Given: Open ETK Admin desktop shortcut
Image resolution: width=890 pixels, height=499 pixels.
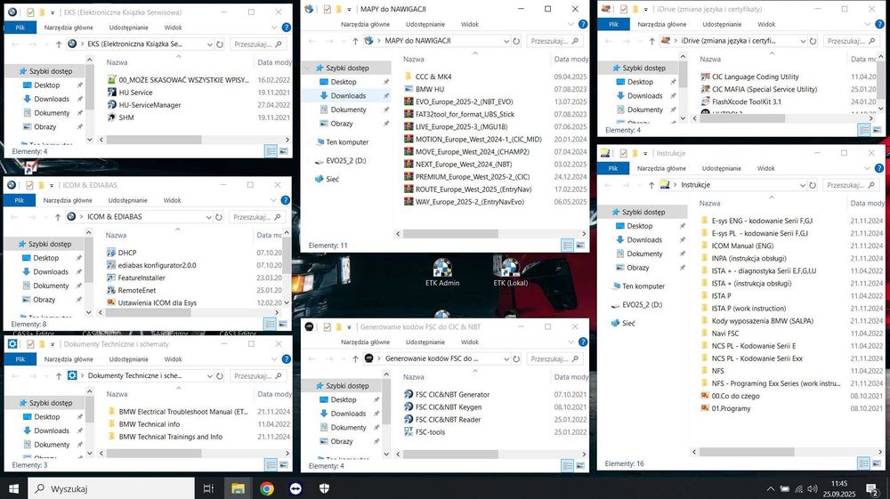Looking at the screenshot, I should [x=442, y=272].
